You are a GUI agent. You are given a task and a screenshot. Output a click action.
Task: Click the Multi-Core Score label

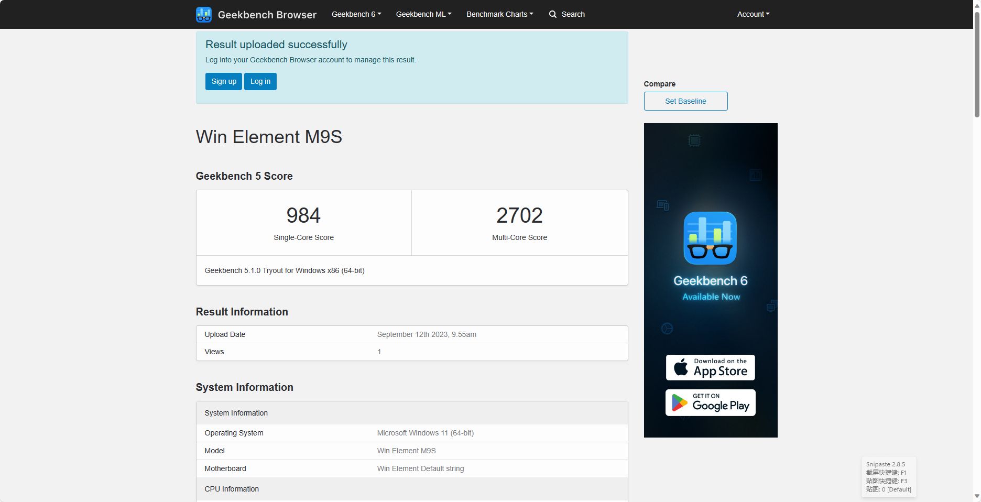click(x=519, y=237)
